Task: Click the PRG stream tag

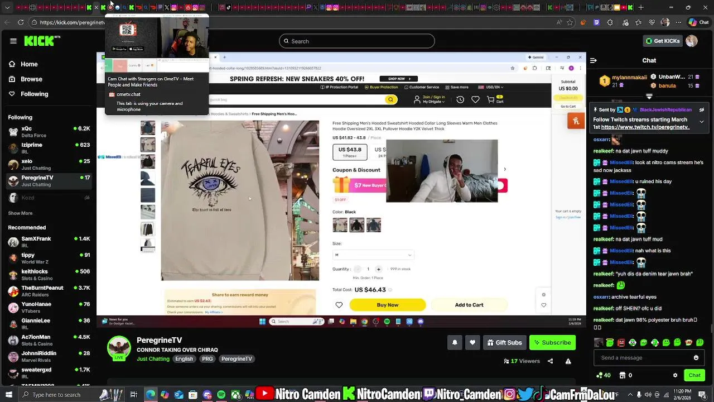Action: 208,358
